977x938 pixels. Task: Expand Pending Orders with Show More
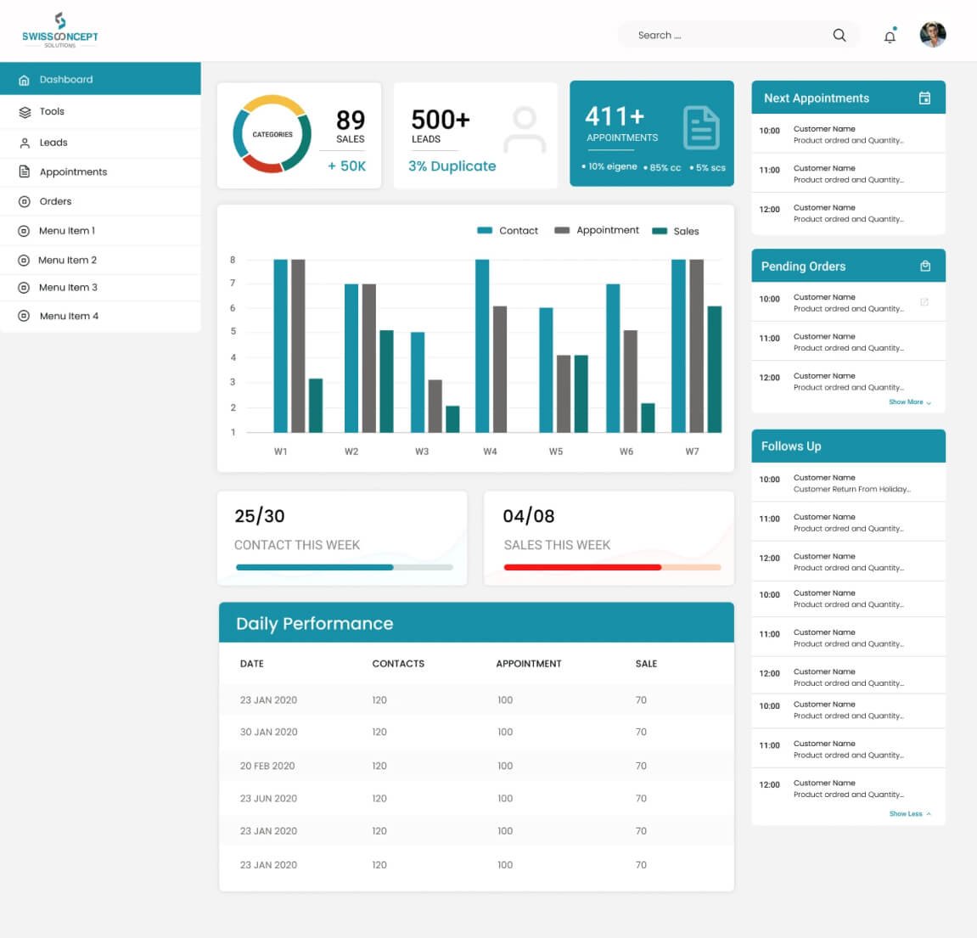pyautogui.click(x=909, y=402)
